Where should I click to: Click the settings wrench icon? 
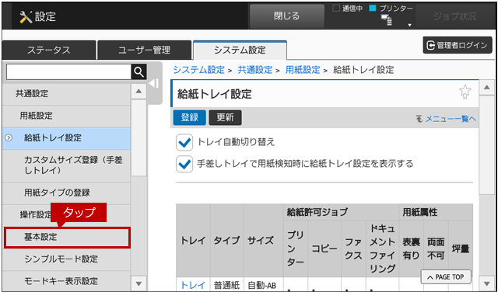(x=26, y=16)
